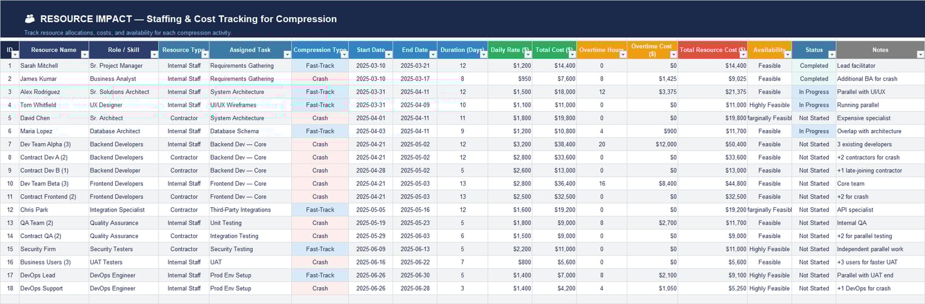Screen dimensions: 925x304
Task: Open the Assigned Task filter dropdown
Action: pos(287,54)
